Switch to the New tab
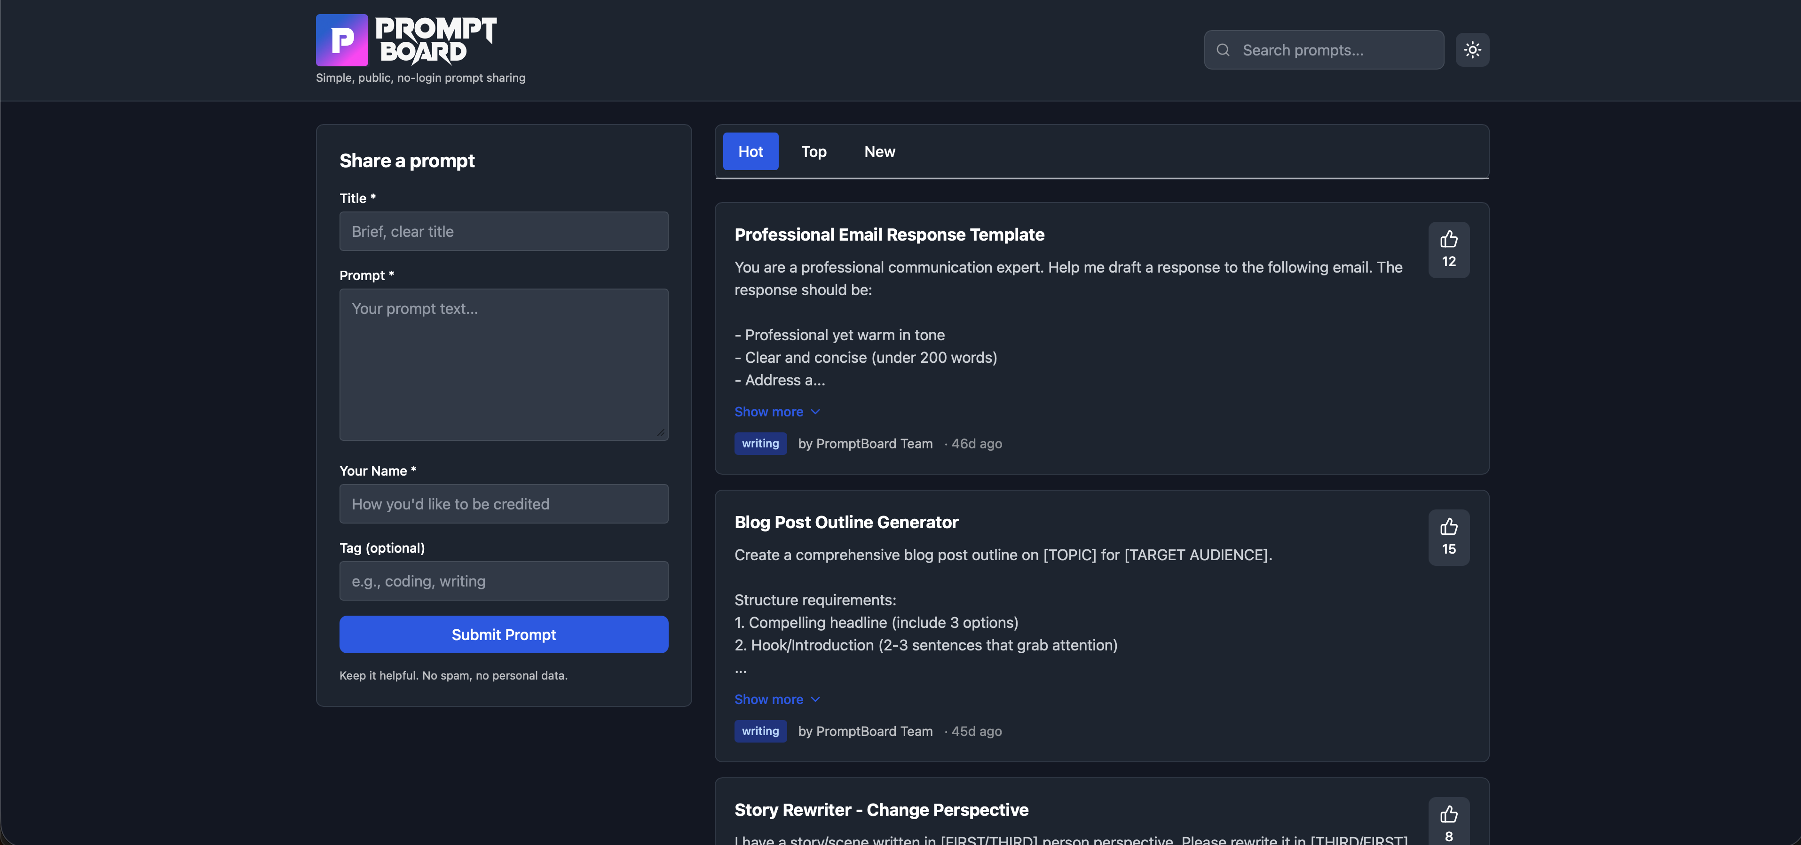The image size is (1801, 845). point(879,151)
